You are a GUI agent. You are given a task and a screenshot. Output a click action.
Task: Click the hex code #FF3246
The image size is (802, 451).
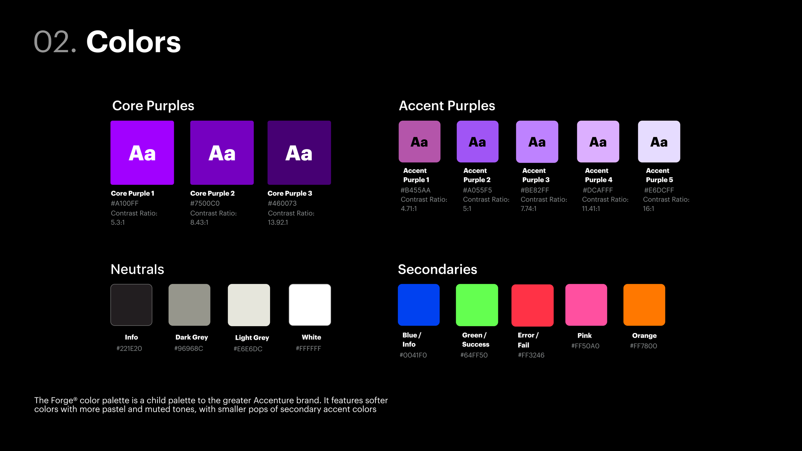tap(531, 355)
